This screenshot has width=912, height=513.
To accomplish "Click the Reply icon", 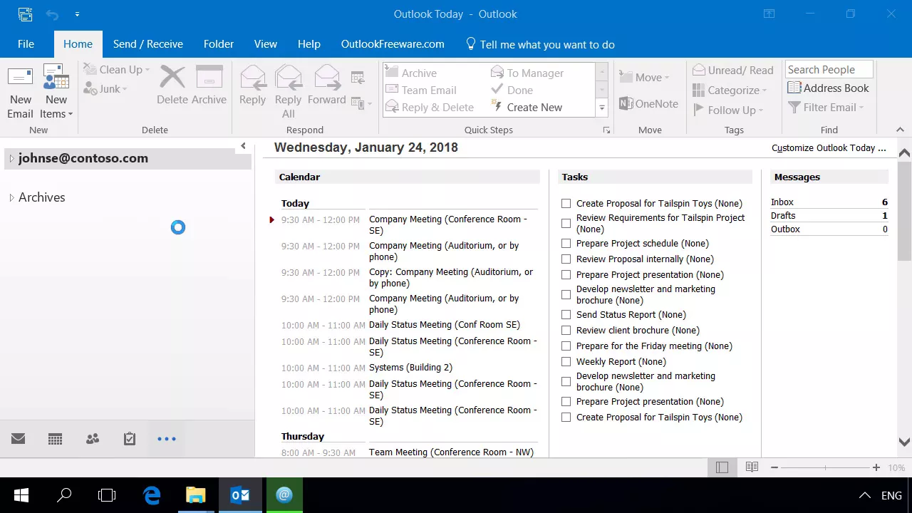I will (252, 77).
